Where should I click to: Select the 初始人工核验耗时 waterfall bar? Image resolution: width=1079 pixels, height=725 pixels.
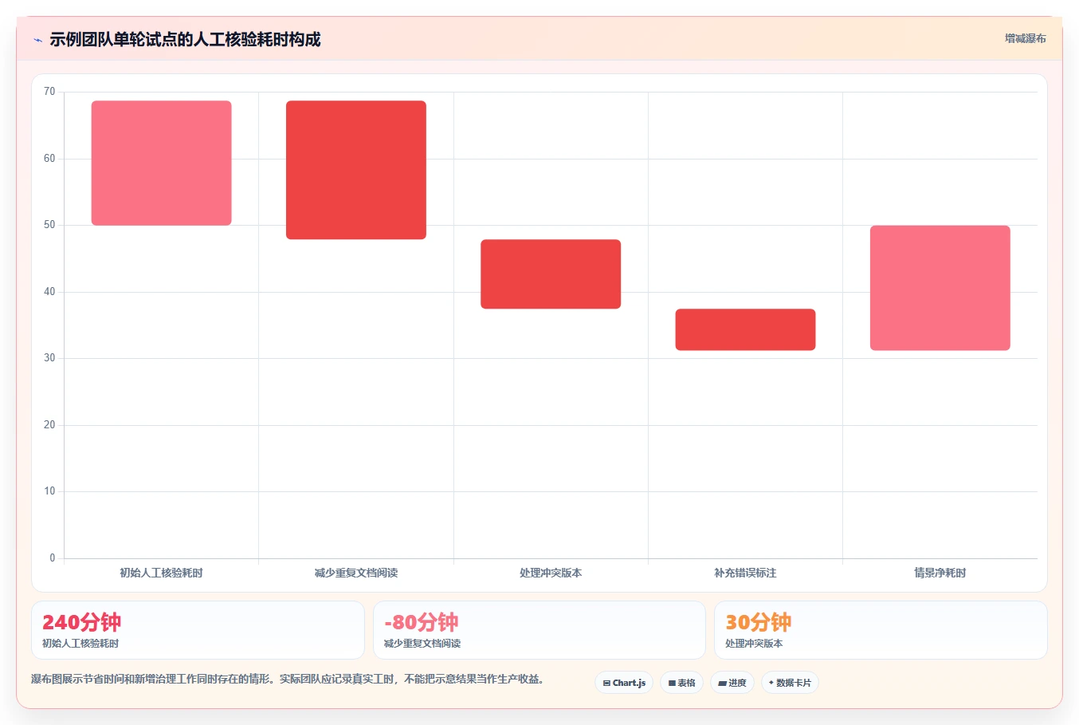162,163
